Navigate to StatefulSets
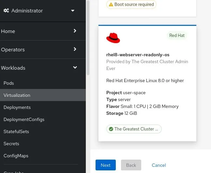The image size is (211, 173). (16, 131)
